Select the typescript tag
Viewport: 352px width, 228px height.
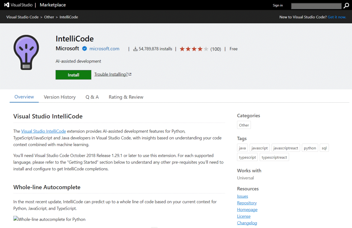[x=247, y=157]
